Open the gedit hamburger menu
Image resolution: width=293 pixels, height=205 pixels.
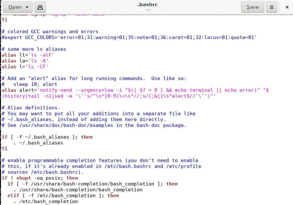point(272,7)
